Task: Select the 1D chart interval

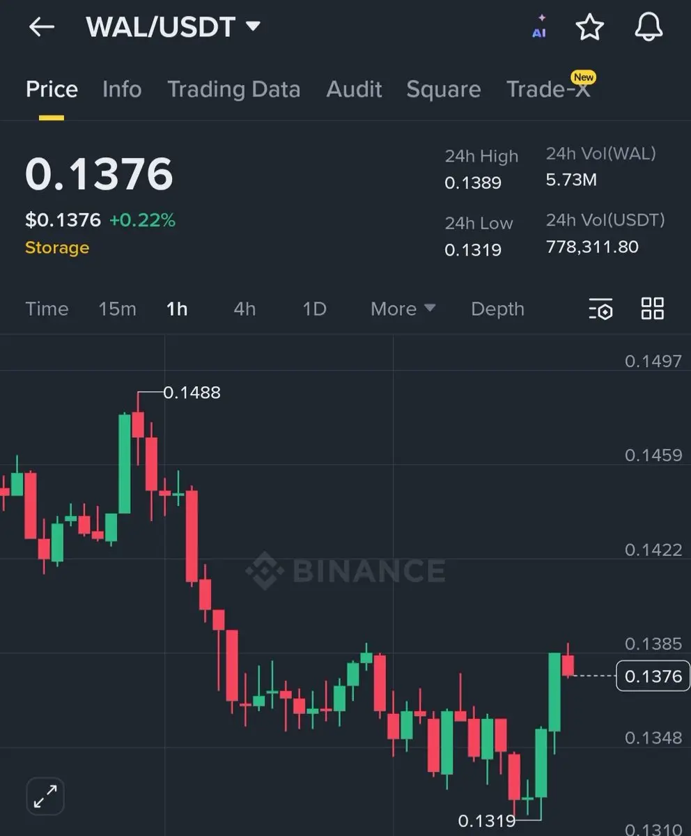Action: point(314,309)
